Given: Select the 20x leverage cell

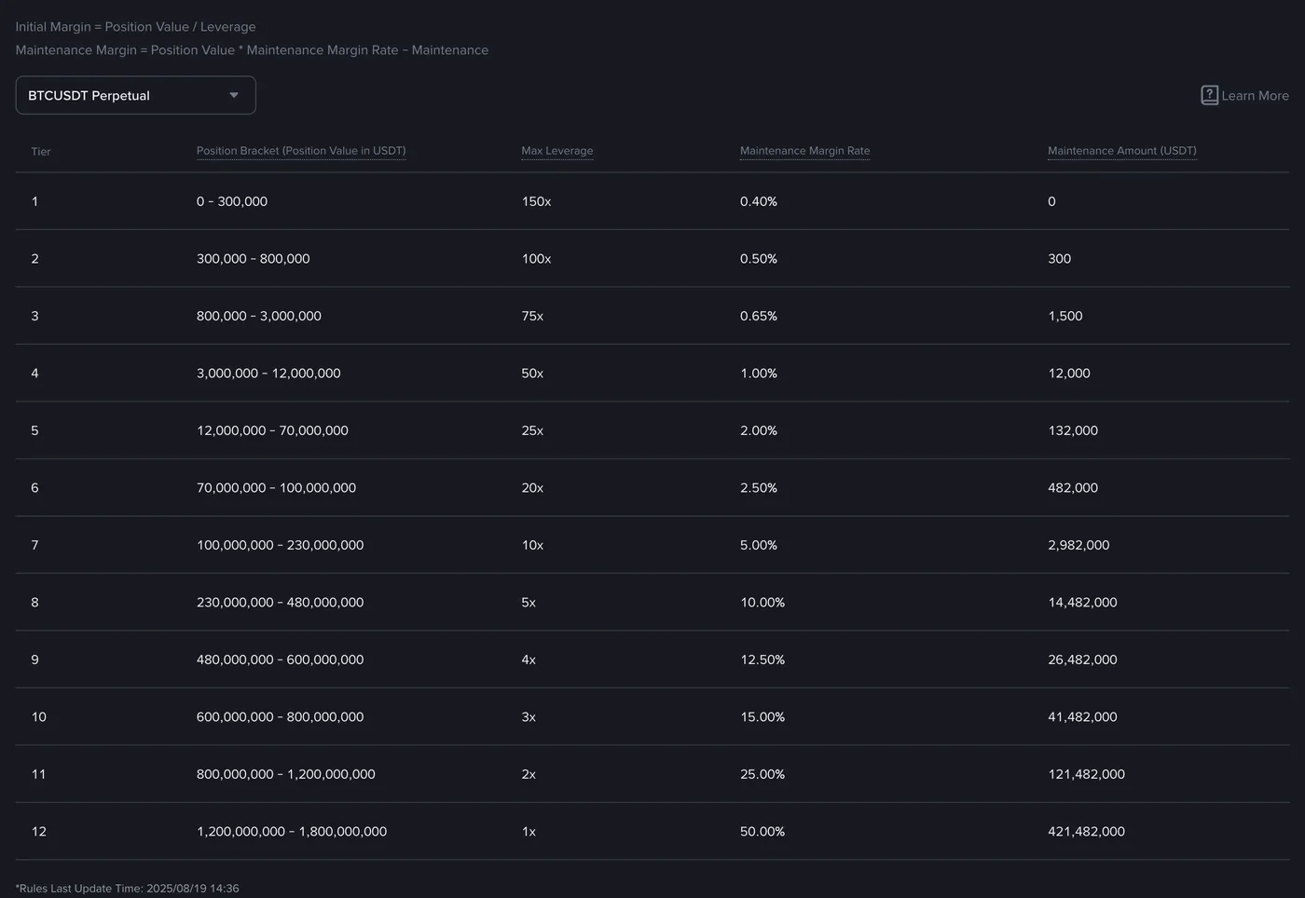Looking at the screenshot, I should 532,488.
